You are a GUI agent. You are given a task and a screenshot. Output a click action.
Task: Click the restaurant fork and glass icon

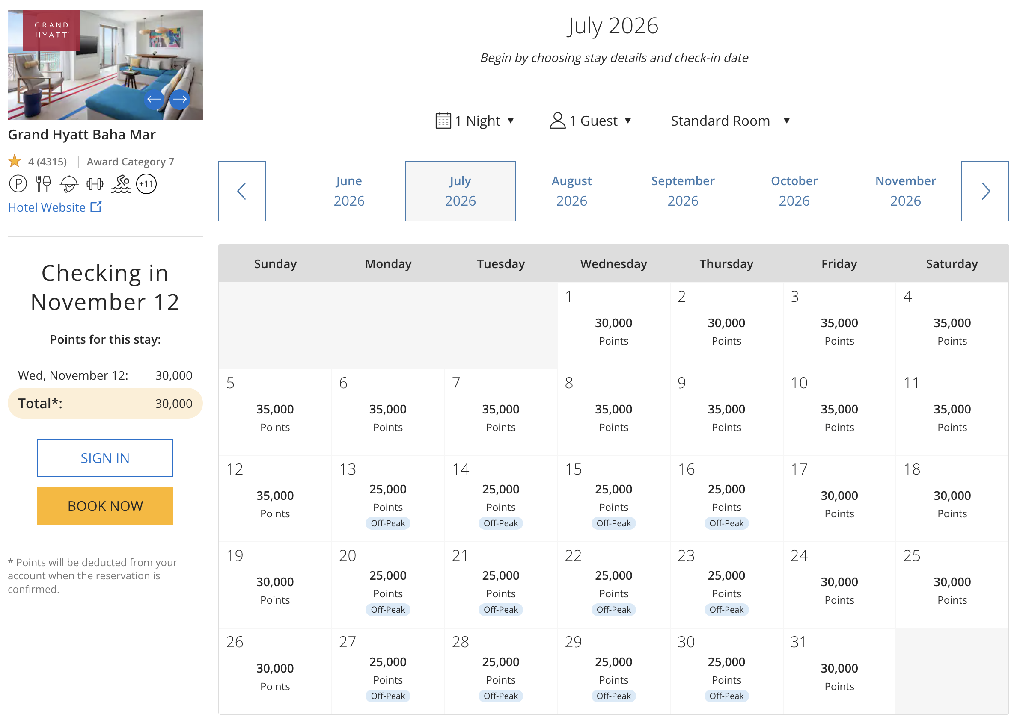44,183
